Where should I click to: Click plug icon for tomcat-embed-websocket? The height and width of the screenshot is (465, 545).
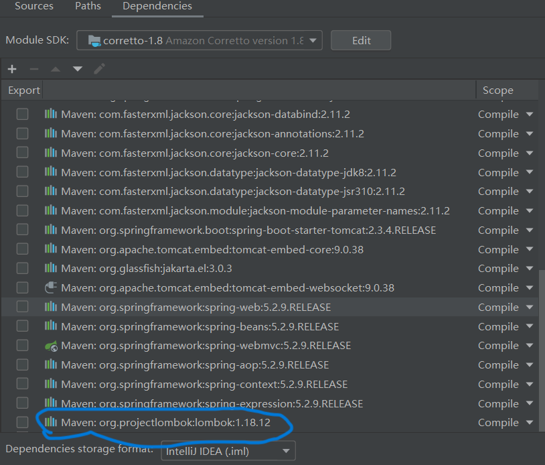(x=51, y=287)
